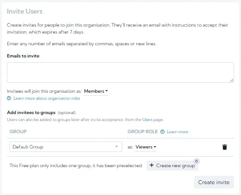The height and width of the screenshot is (195, 241).
Task: Click the 'Enter any number of emails' instruction
Action: click(82, 44)
